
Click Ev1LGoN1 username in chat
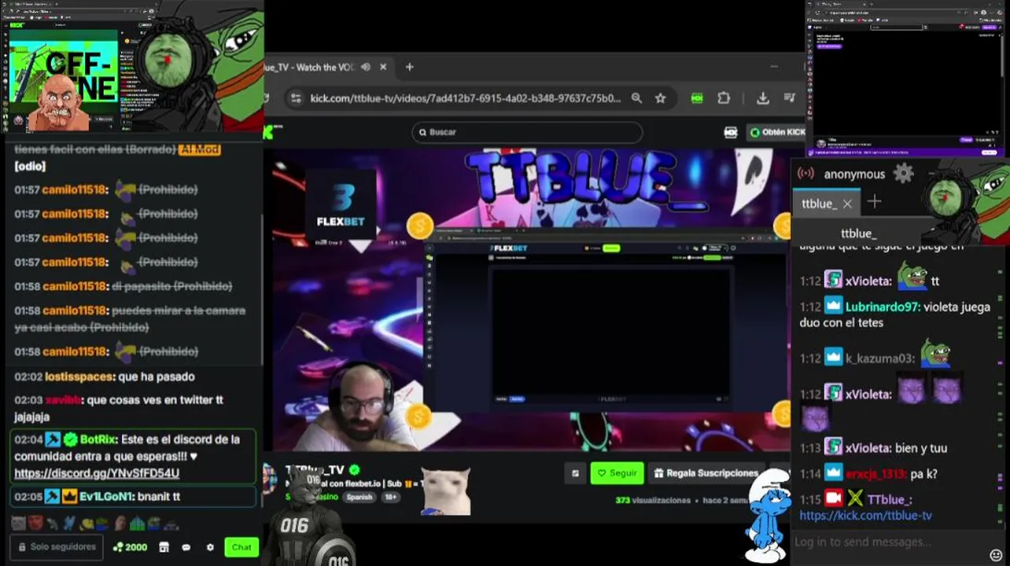(107, 497)
